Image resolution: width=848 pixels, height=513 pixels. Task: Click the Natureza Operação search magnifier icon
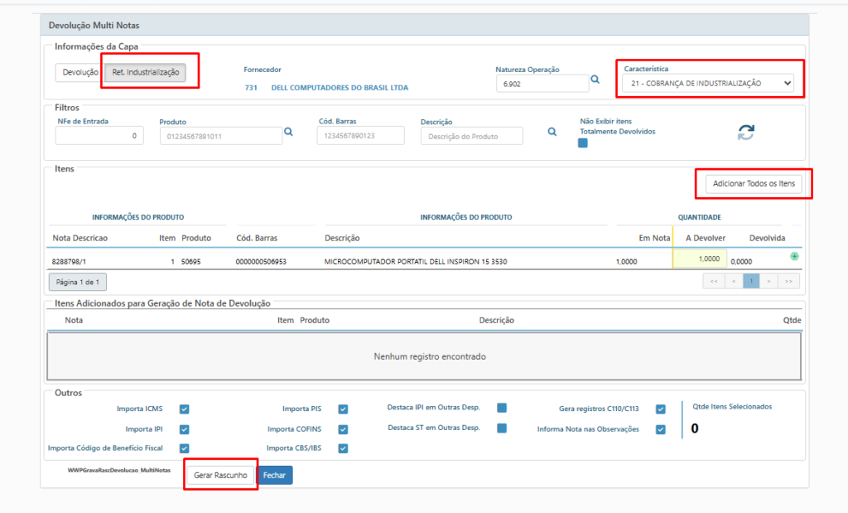[595, 81]
